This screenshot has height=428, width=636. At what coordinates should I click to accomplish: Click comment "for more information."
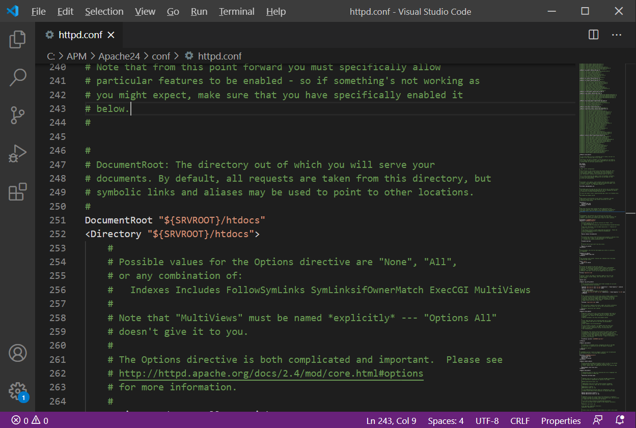click(178, 387)
